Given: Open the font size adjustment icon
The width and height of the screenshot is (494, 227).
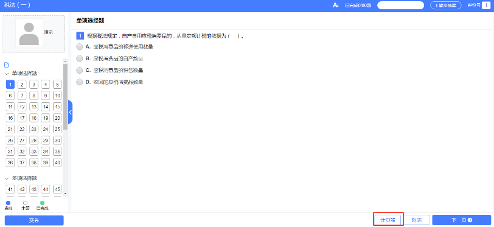Looking at the screenshot, I should point(336,5).
